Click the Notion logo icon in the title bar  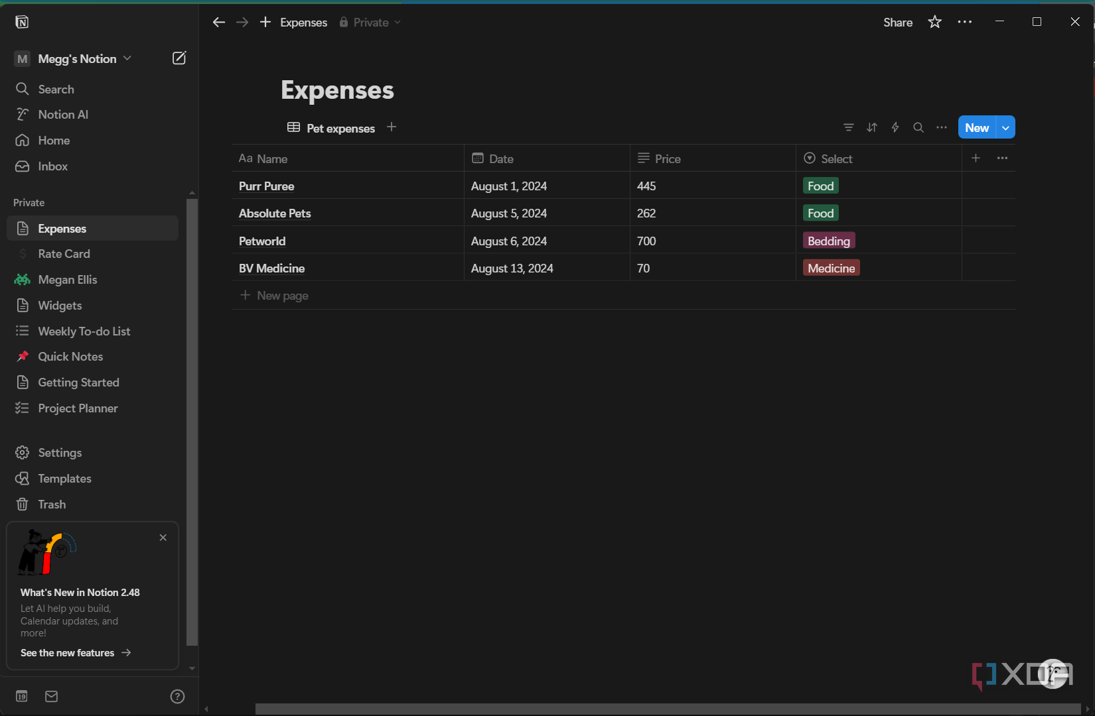click(22, 22)
